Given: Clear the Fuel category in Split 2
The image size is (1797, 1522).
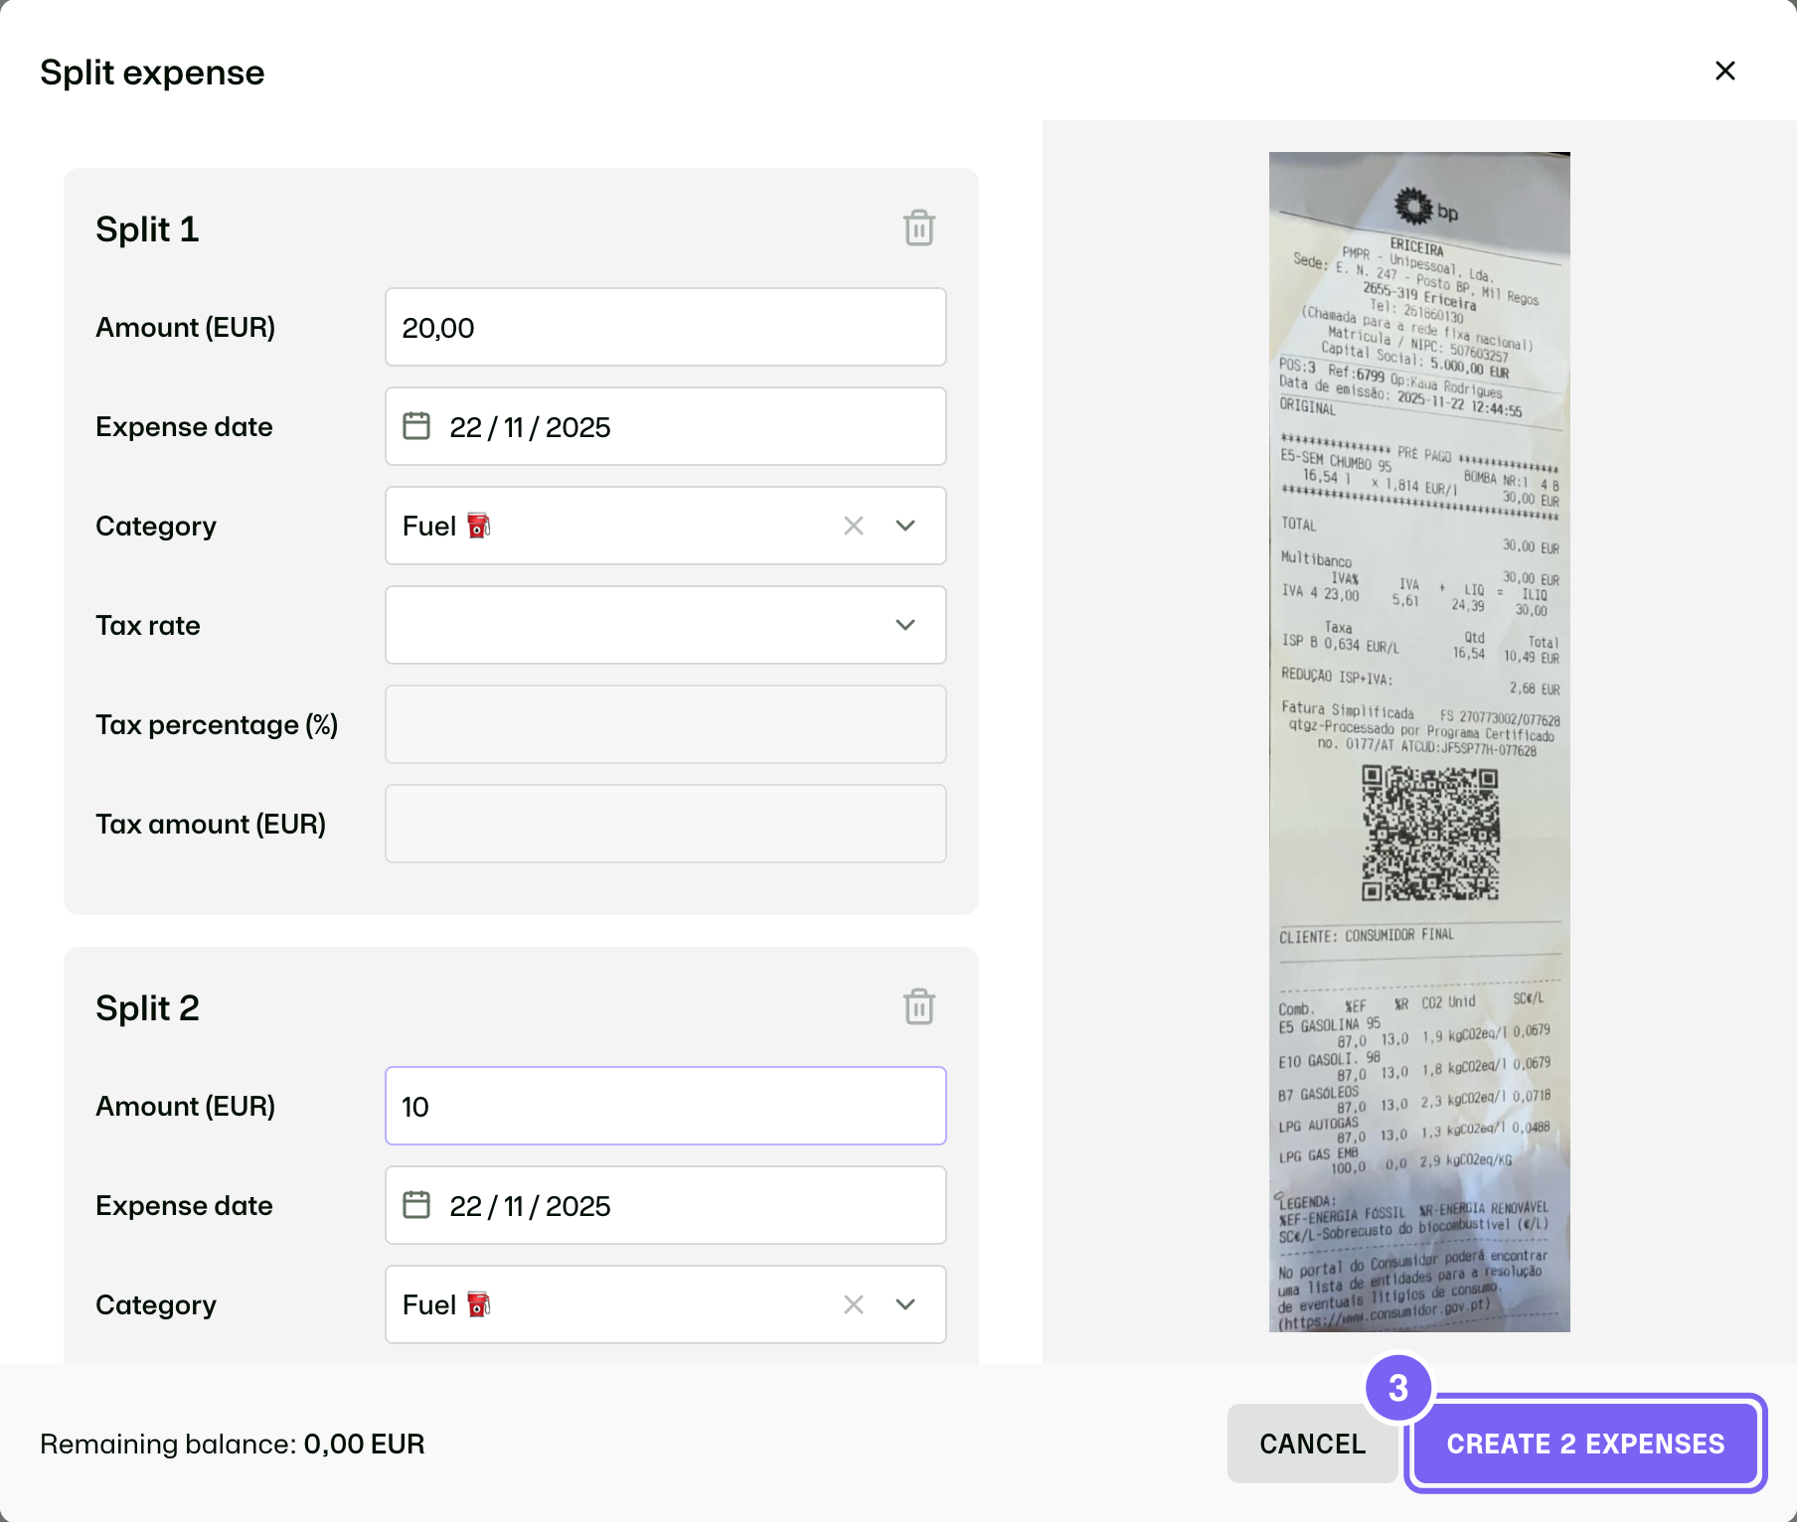Looking at the screenshot, I should (854, 1304).
